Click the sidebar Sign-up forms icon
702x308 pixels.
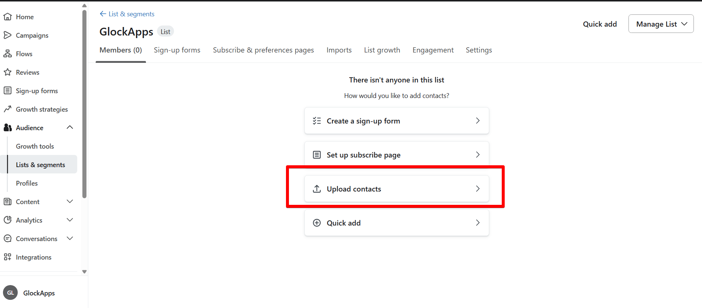click(7, 91)
